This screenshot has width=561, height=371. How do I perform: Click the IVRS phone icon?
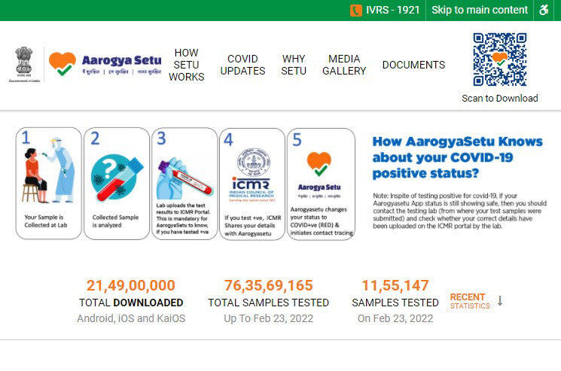356,10
